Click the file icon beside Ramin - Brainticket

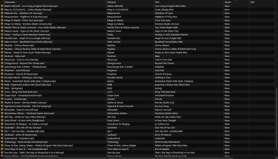click(x=2, y=81)
